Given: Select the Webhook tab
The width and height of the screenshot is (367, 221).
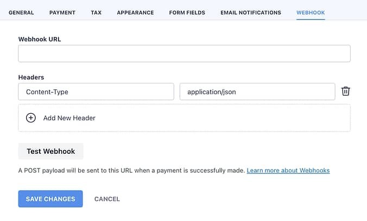Looking at the screenshot, I should point(311,12).
